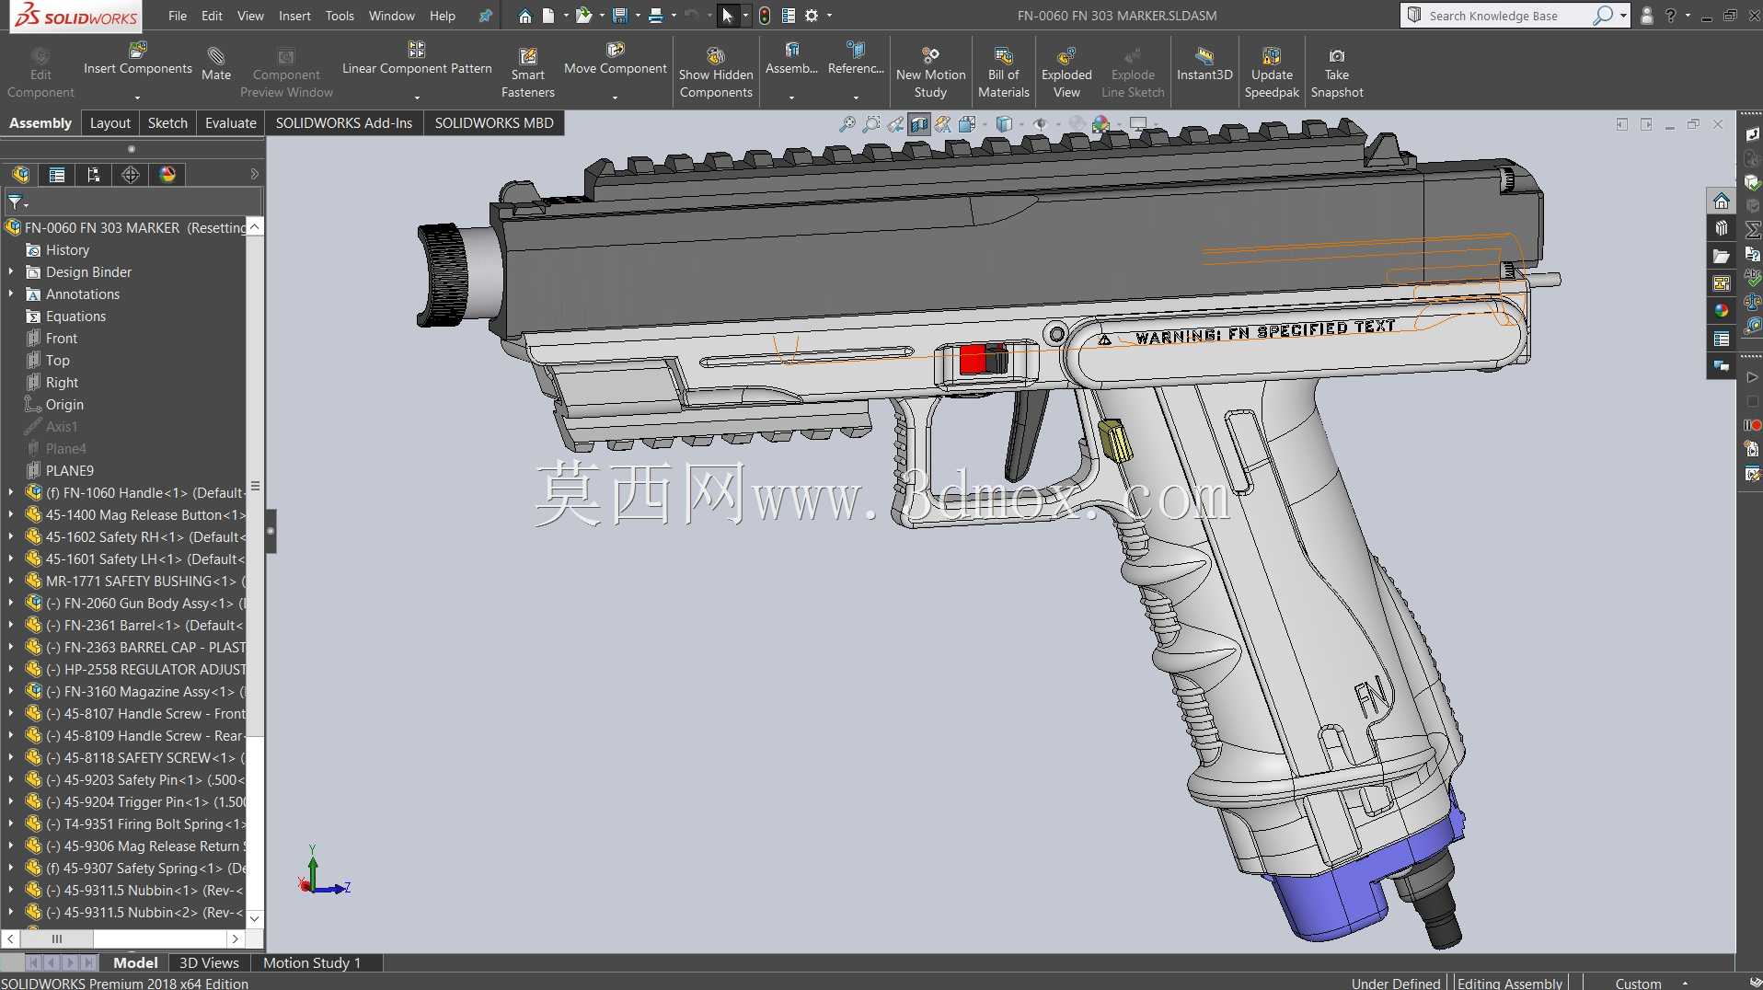Expand FN-2060 Gun Body Assy component

tap(11, 604)
